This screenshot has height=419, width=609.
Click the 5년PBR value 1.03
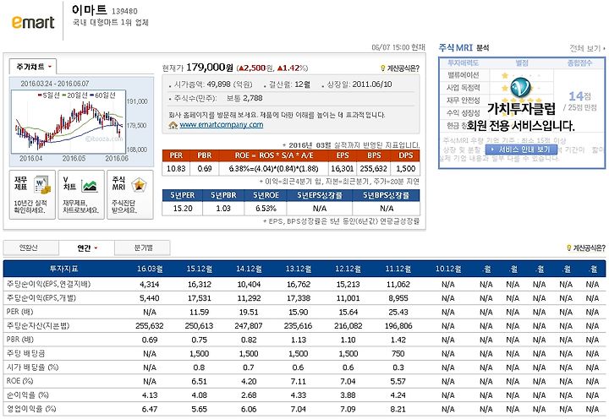tap(223, 209)
